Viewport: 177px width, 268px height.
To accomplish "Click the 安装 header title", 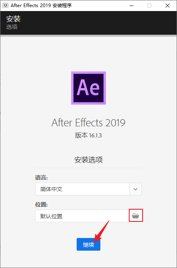I will pos(13,19).
